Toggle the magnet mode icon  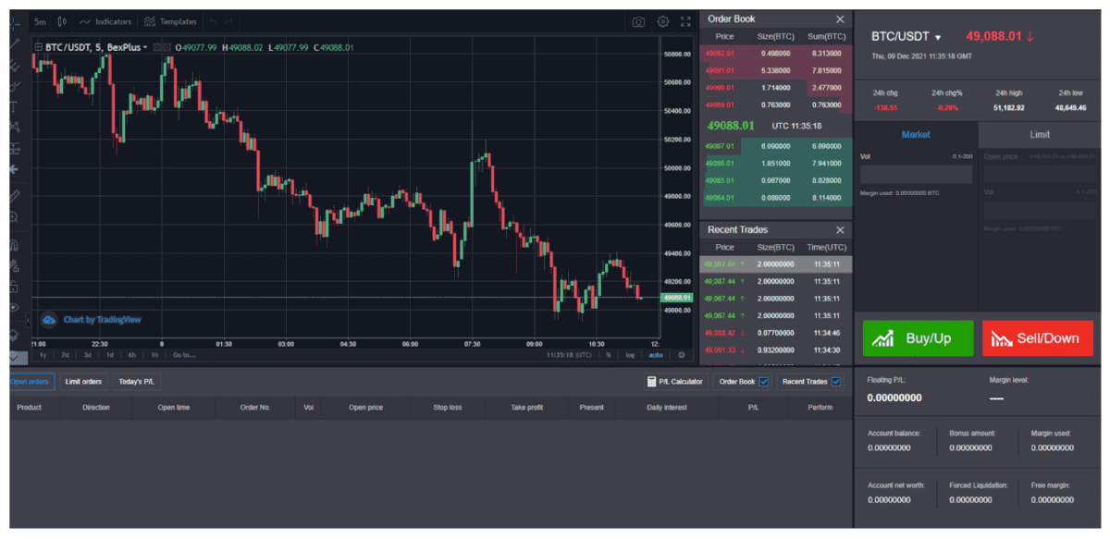pyautogui.click(x=14, y=246)
